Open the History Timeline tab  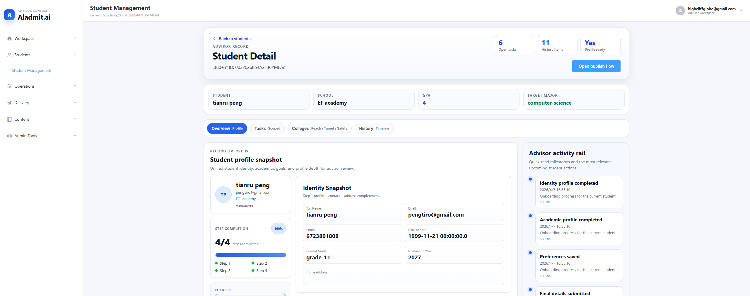coord(374,128)
